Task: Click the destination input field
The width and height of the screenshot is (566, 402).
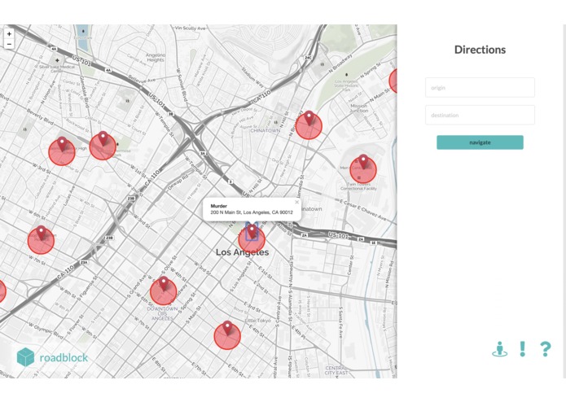Action: pyautogui.click(x=480, y=115)
